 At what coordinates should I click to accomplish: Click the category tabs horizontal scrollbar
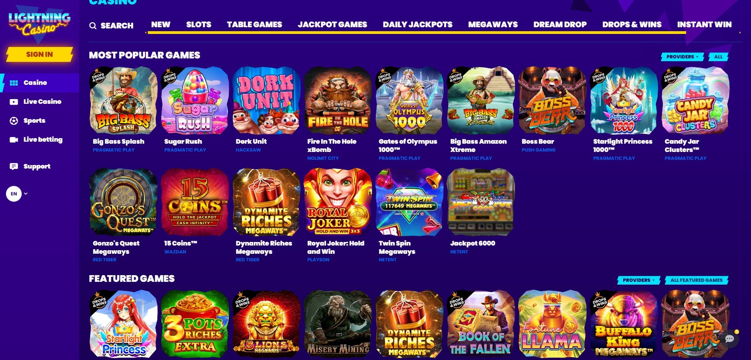[x=417, y=33]
